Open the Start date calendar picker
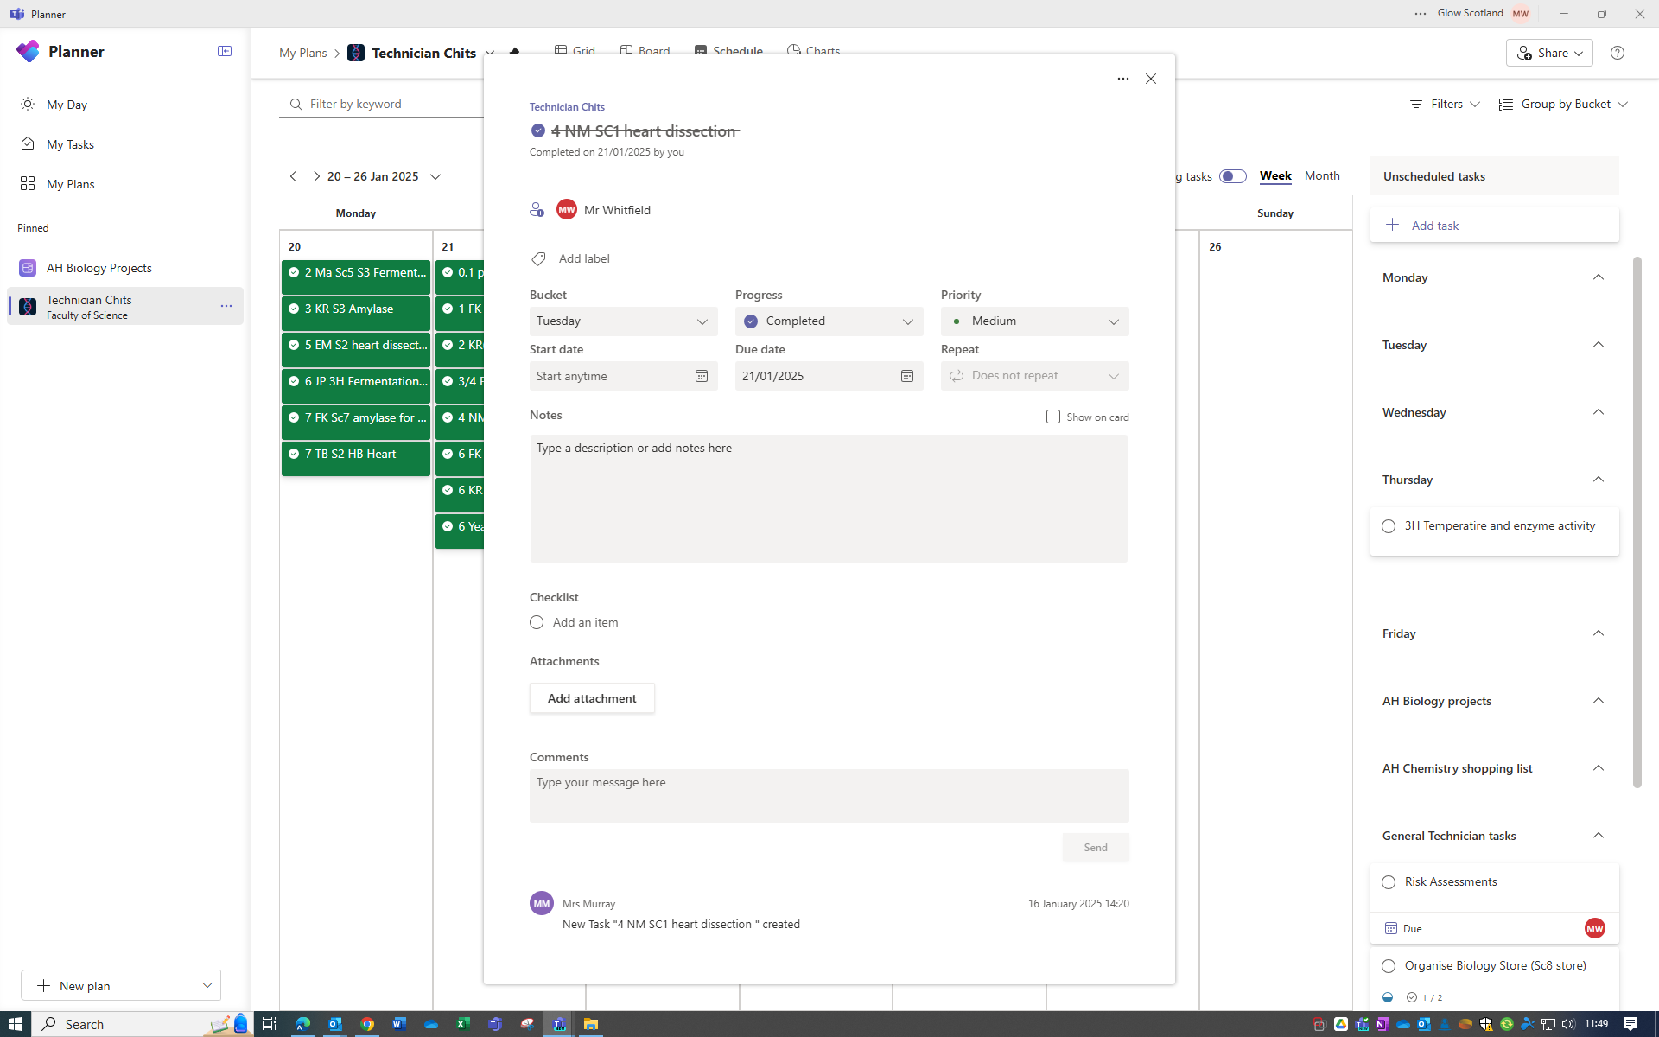This screenshot has height=1037, width=1659. click(701, 376)
